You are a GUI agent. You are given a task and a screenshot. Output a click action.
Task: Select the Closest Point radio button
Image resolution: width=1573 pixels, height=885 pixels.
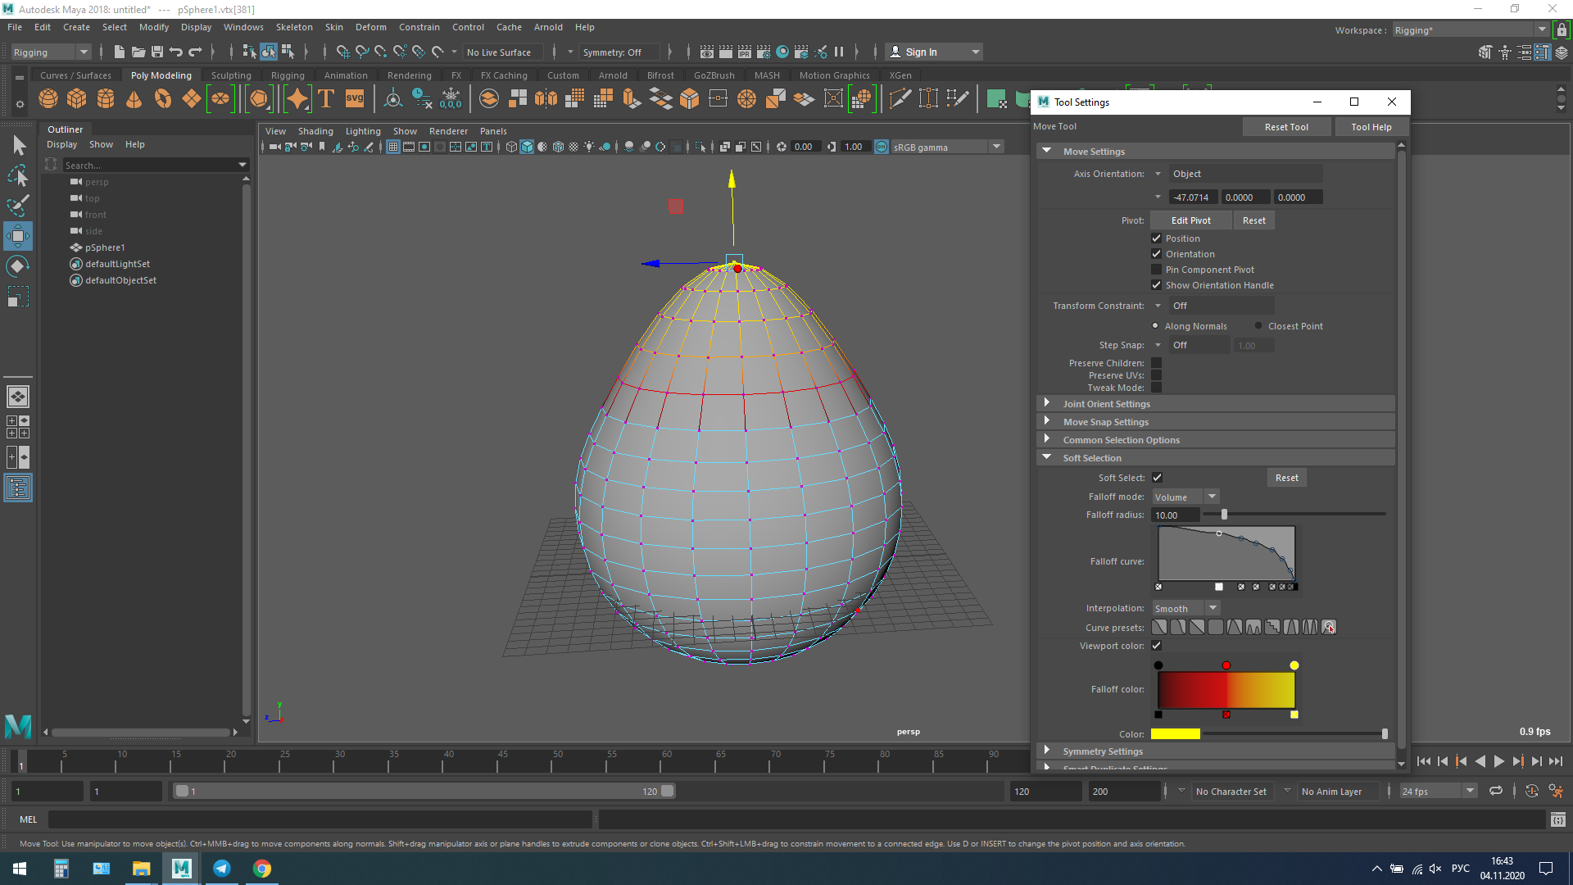pyautogui.click(x=1258, y=326)
